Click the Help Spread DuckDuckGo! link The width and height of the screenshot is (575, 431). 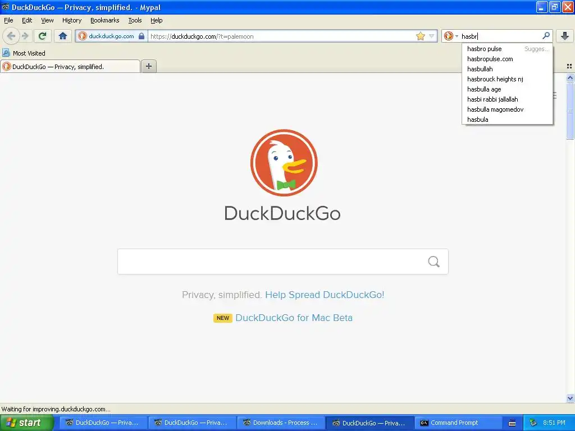click(x=325, y=295)
